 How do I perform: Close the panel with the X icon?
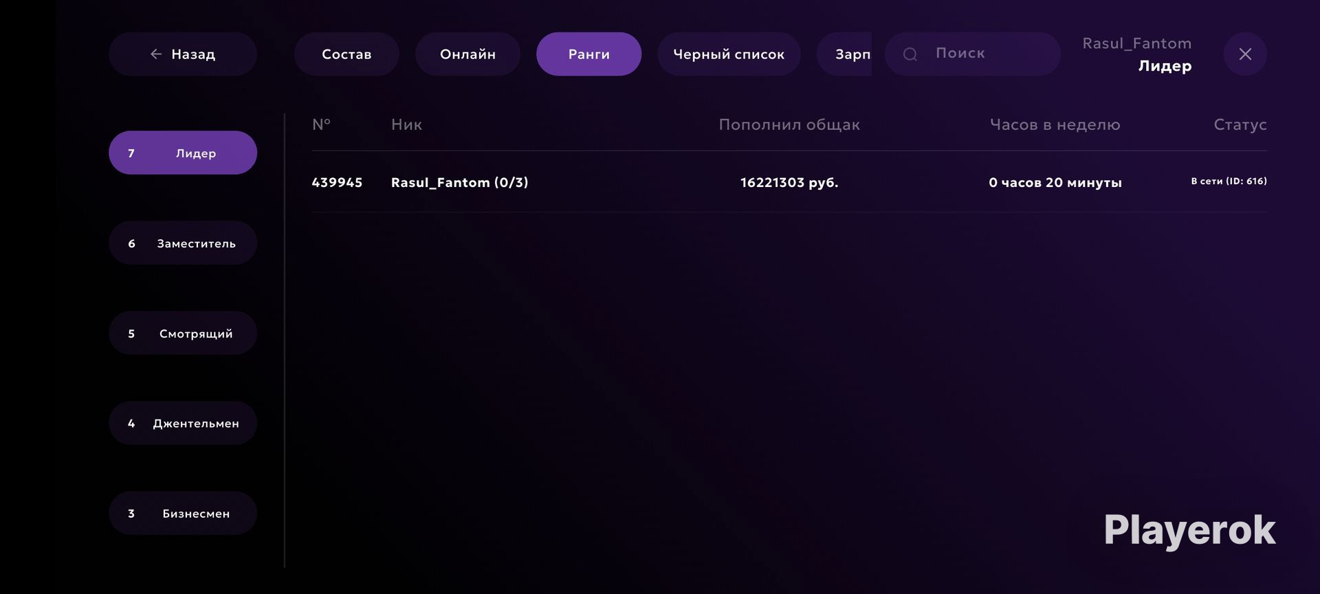1245,54
